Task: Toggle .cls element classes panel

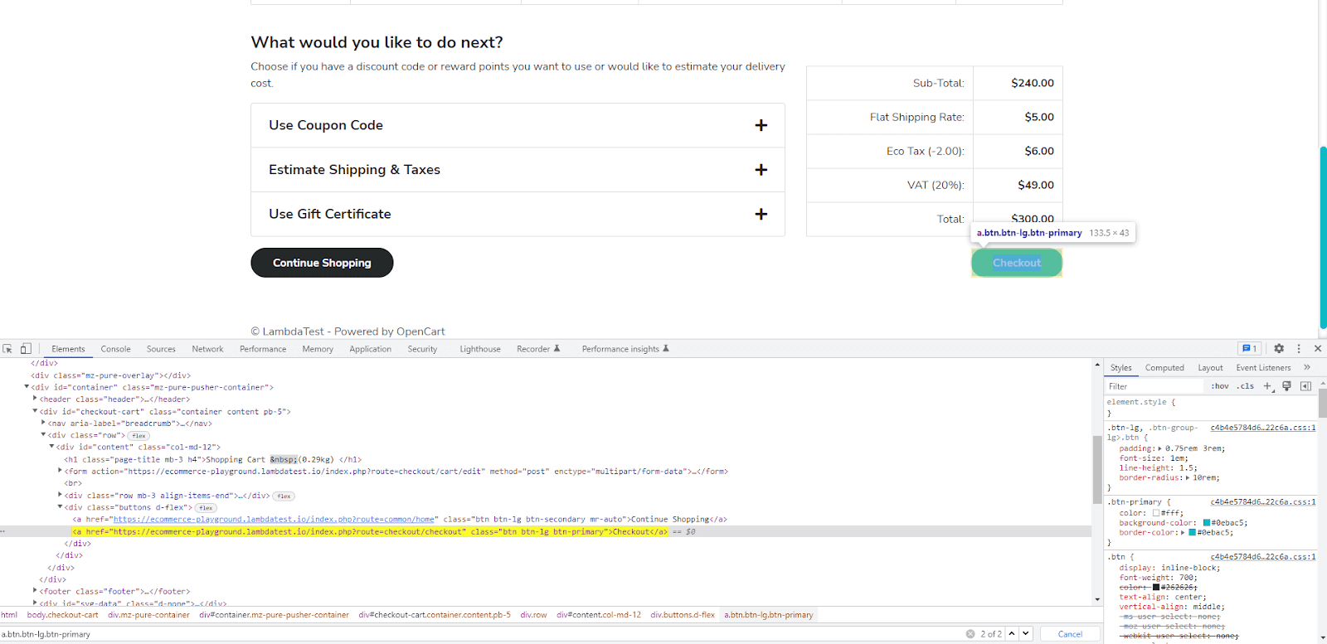Action: [1246, 386]
